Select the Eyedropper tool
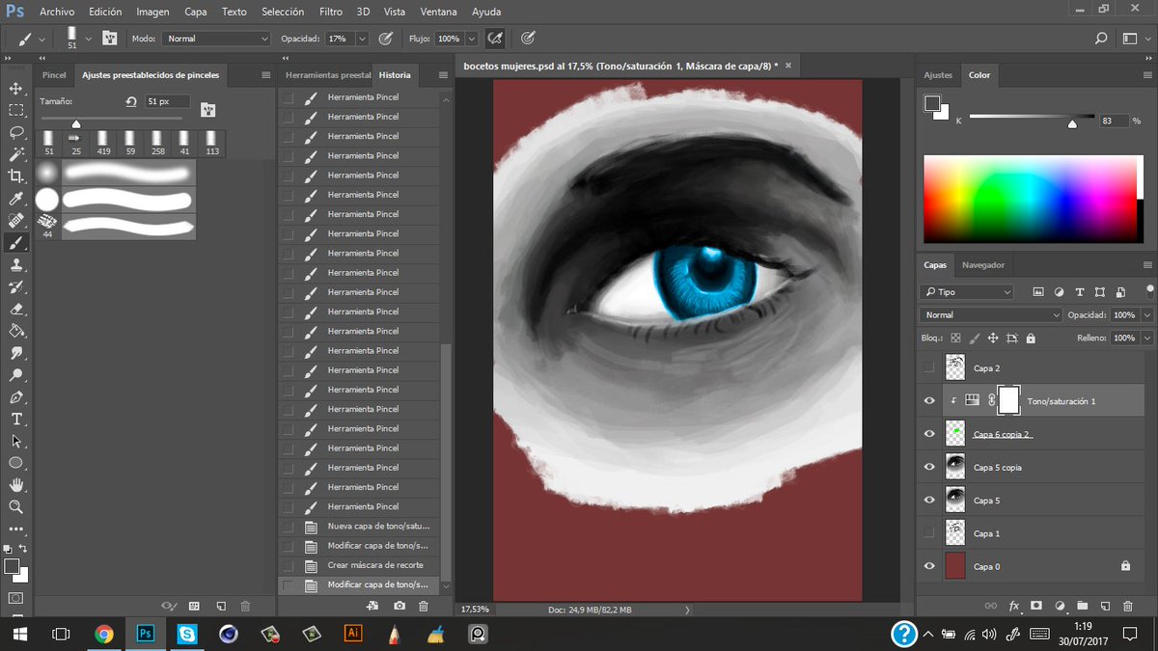The image size is (1158, 651). click(15, 199)
